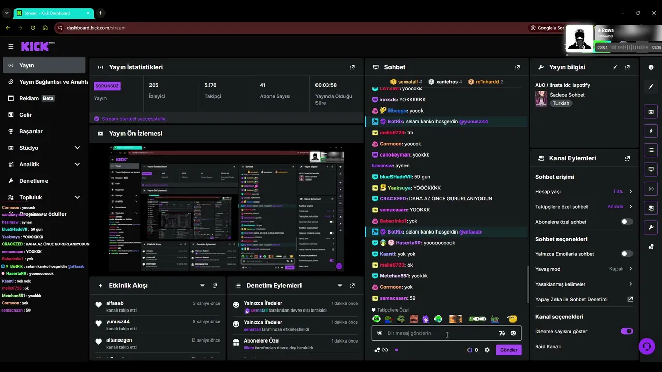The height and width of the screenshot is (372, 662).
Task: Pop out the Yayın İstatistikleri panel
Action: [x=352, y=67]
